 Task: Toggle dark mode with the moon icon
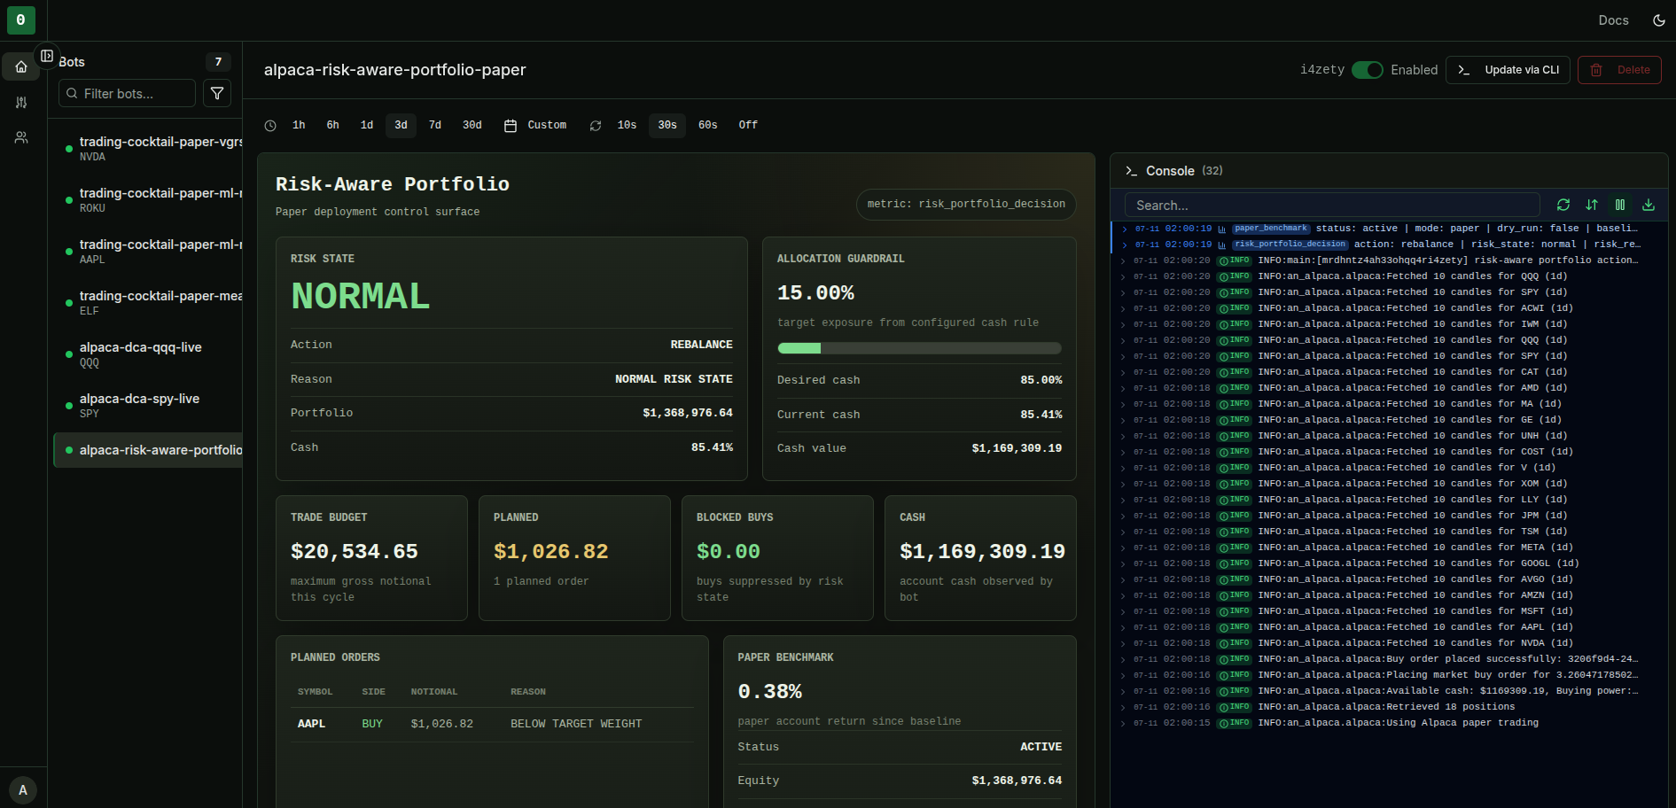click(x=1659, y=20)
